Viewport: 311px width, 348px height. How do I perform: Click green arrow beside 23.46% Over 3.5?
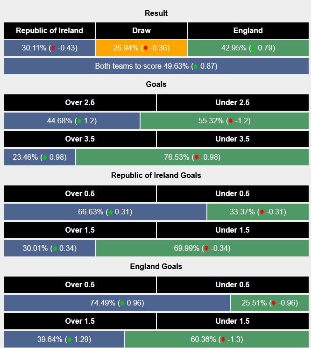pyautogui.click(x=44, y=157)
